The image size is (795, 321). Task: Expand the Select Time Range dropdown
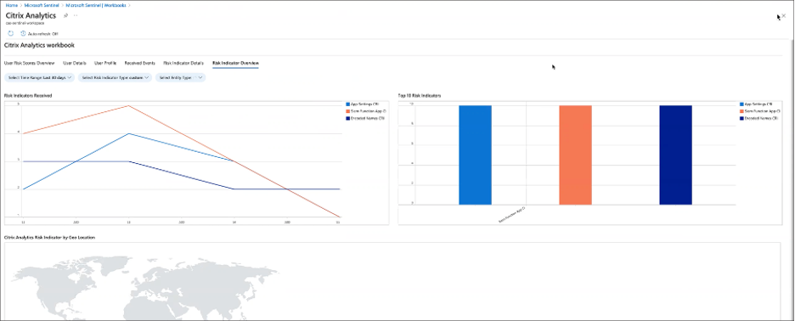[x=40, y=77]
